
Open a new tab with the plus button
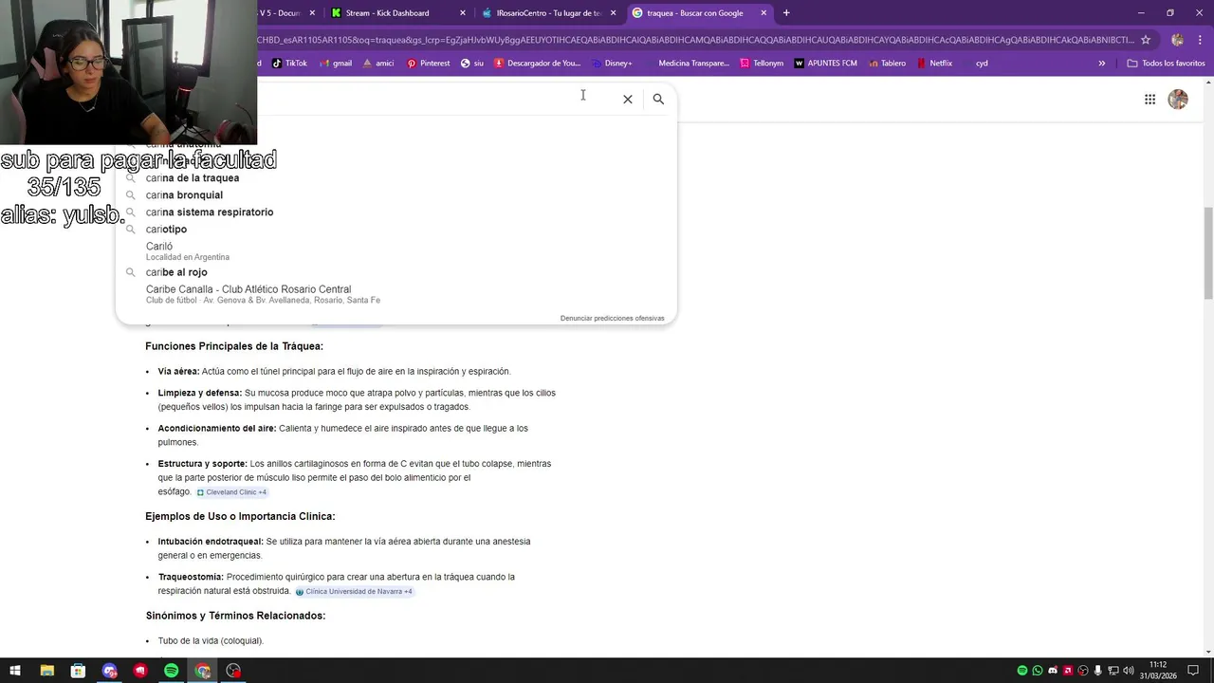(x=786, y=12)
